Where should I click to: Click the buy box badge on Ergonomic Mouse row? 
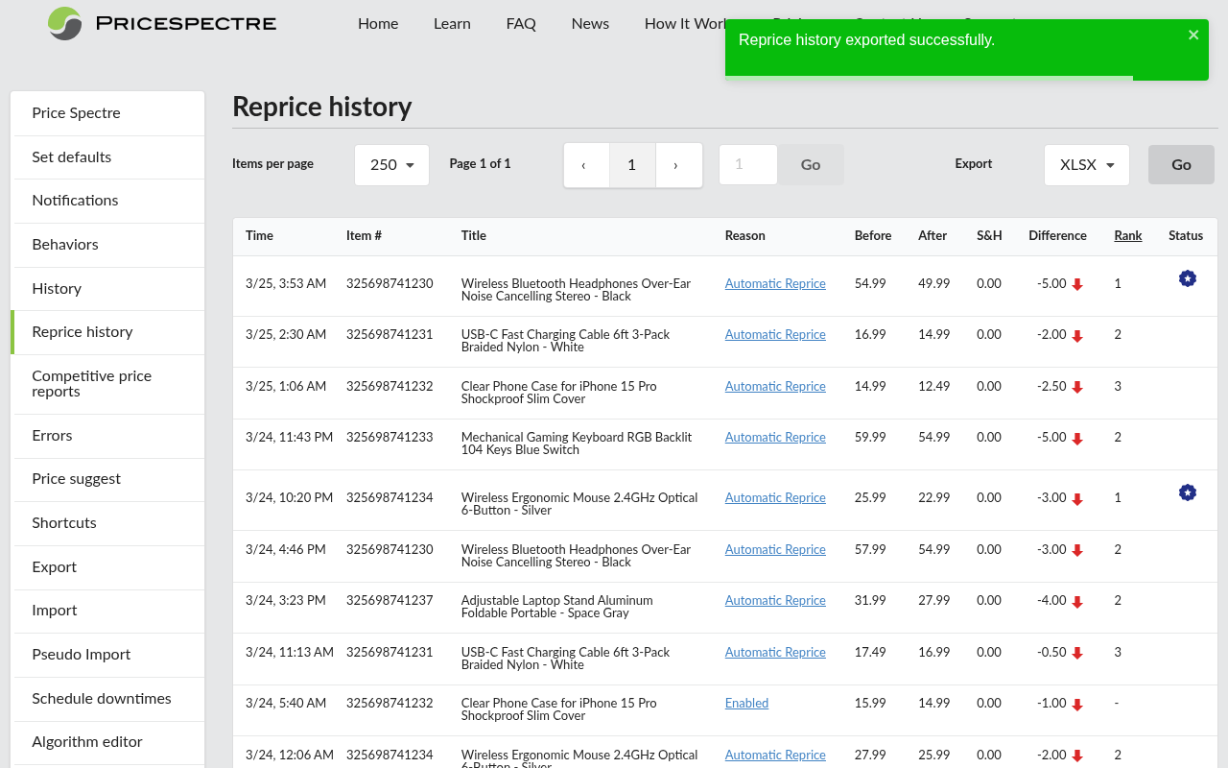(x=1188, y=492)
